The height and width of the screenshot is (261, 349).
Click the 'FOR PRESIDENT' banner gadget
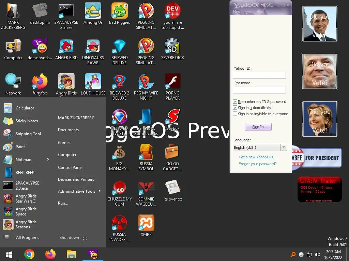click(316, 158)
